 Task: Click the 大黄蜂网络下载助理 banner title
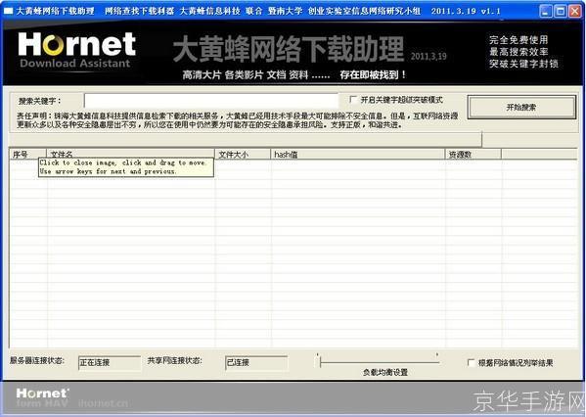click(289, 49)
